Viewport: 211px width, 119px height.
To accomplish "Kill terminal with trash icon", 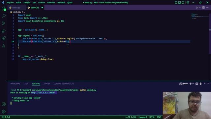I will (x=200, y=84).
